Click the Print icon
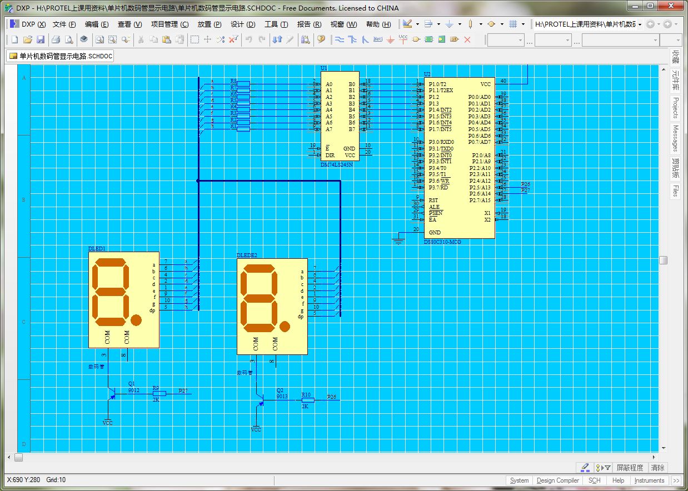The image size is (688, 491). (56, 39)
